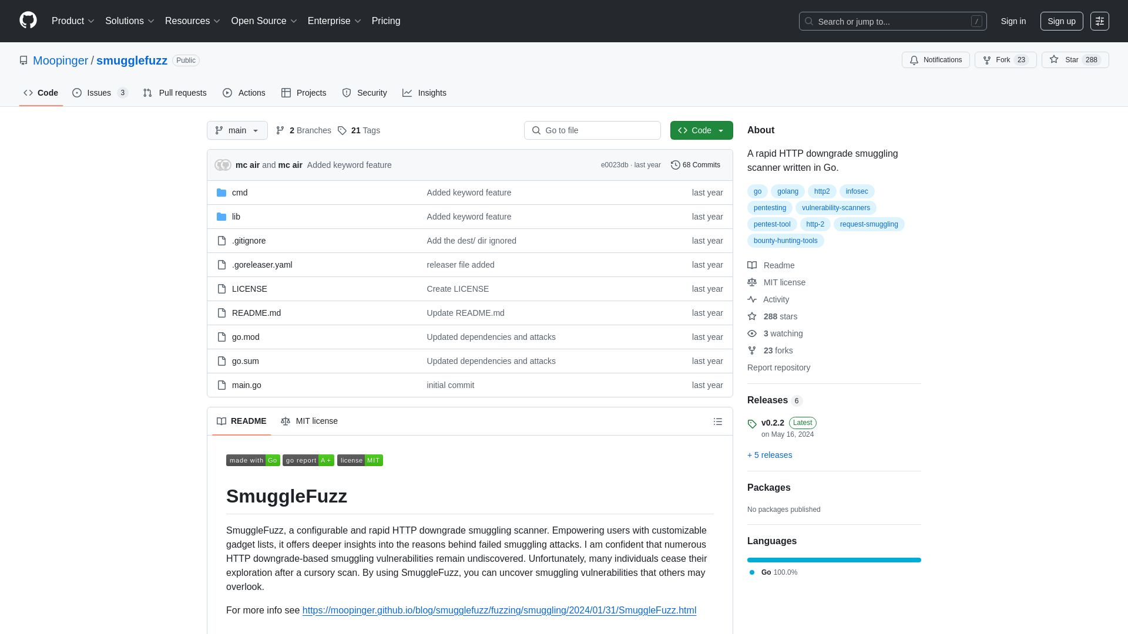Click the scale icon next to MIT license in About
The width and height of the screenshot is (1128, 634).
point(752,282)
